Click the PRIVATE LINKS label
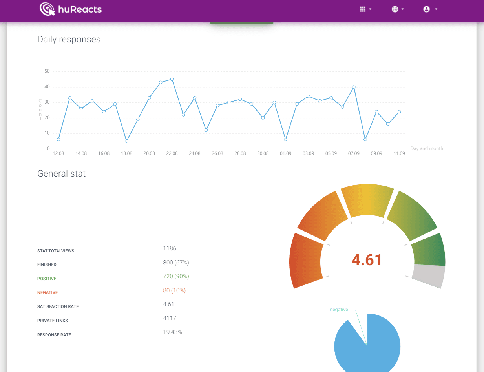The width and height of the screenshot is (484, 372). click(x=53, y=321)
